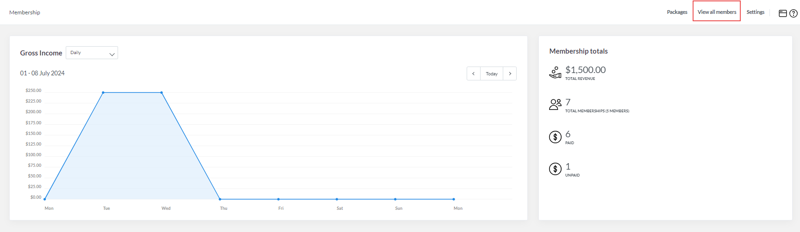Click the $1,500.00 total revenue figure
This screenshot has height=232, width=800.
(x=585, y=70)
